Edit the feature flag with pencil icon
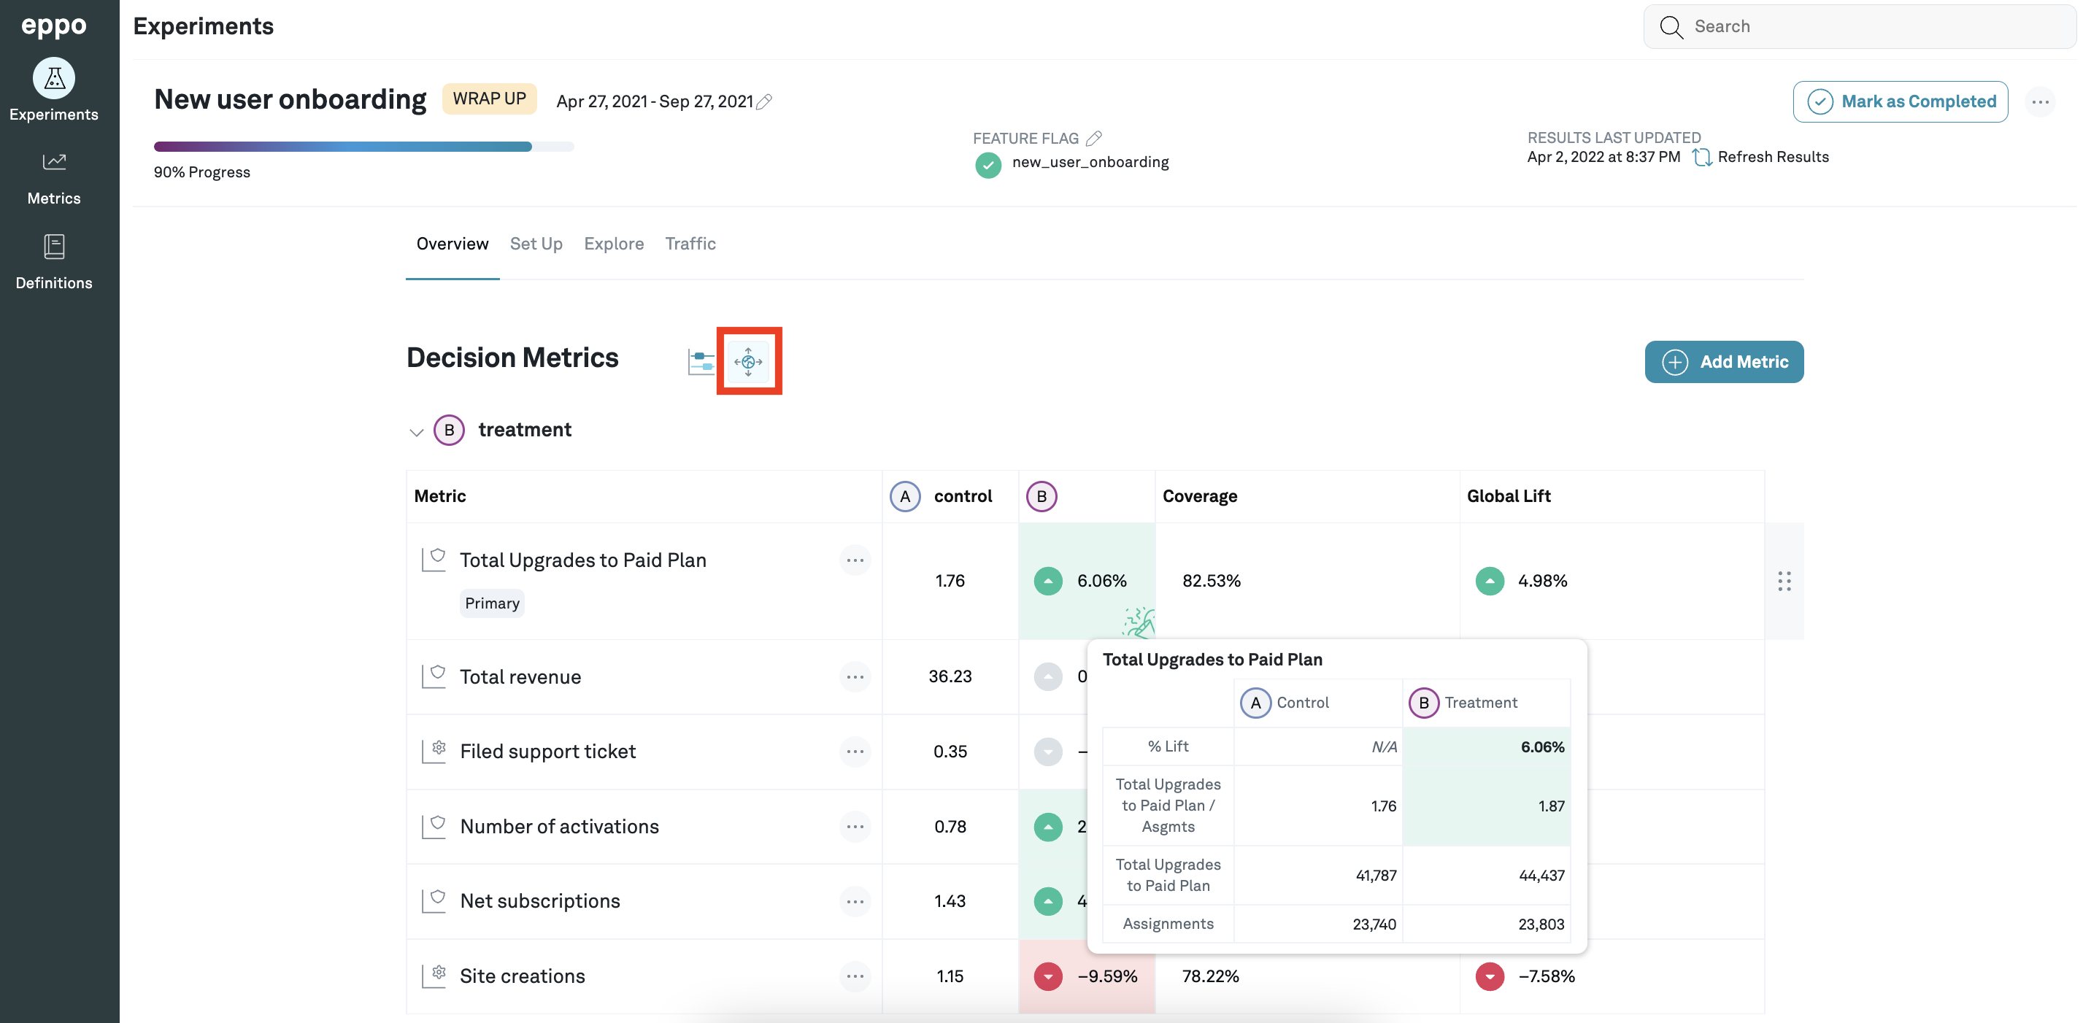 coord(1093,139)
